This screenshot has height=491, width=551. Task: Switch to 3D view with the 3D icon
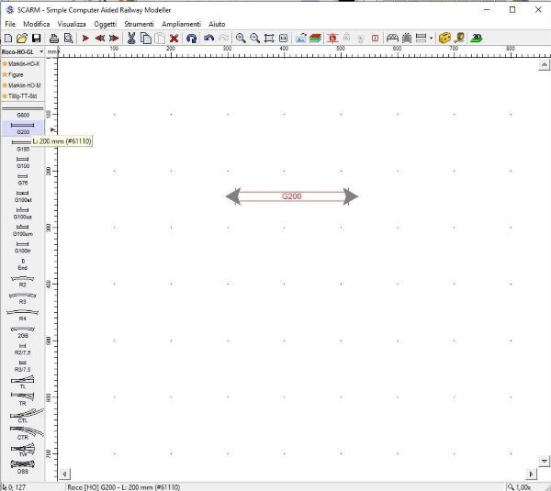click(477, 39)
